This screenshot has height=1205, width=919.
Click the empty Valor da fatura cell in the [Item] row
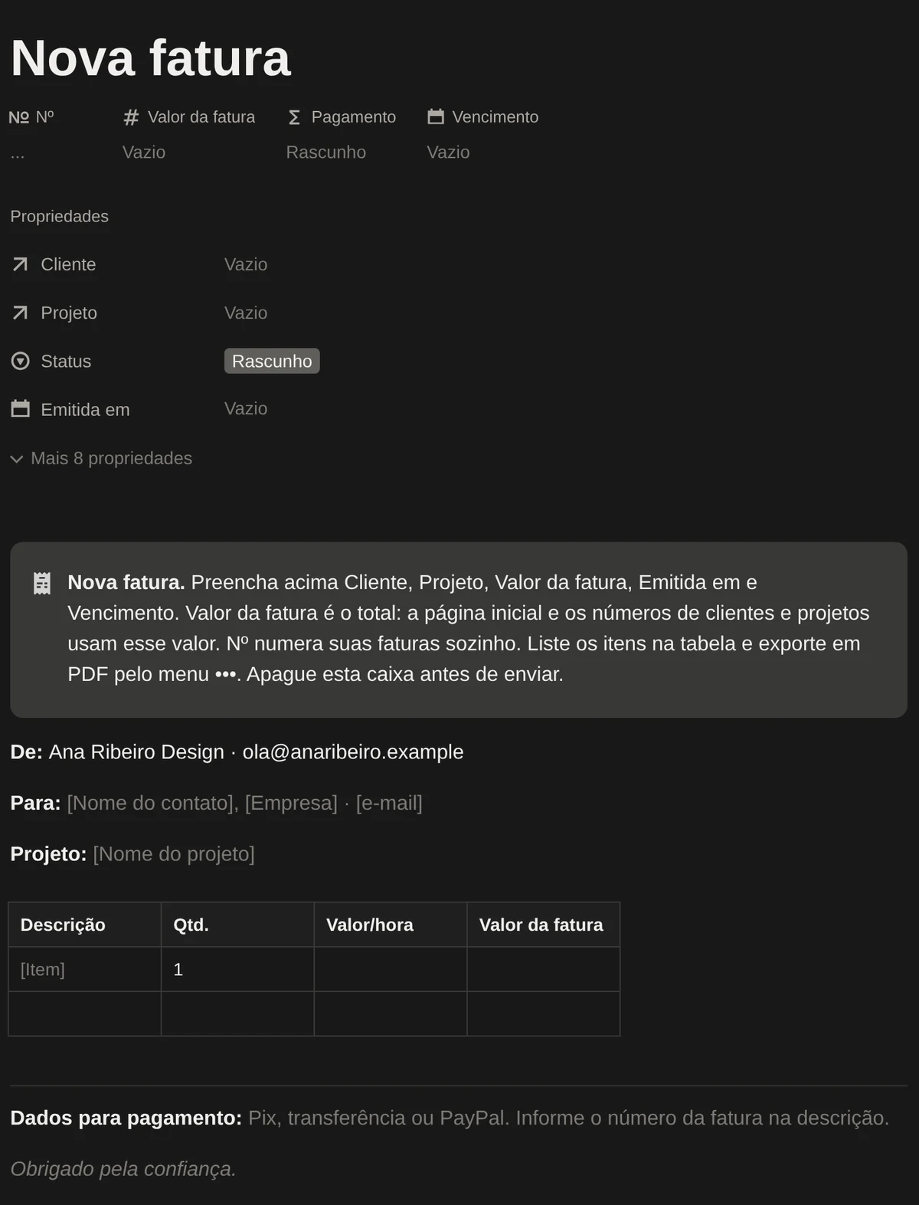tap(544, 969)
